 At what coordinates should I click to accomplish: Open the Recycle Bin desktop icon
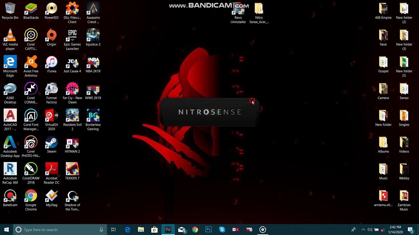tap(10, 11)
